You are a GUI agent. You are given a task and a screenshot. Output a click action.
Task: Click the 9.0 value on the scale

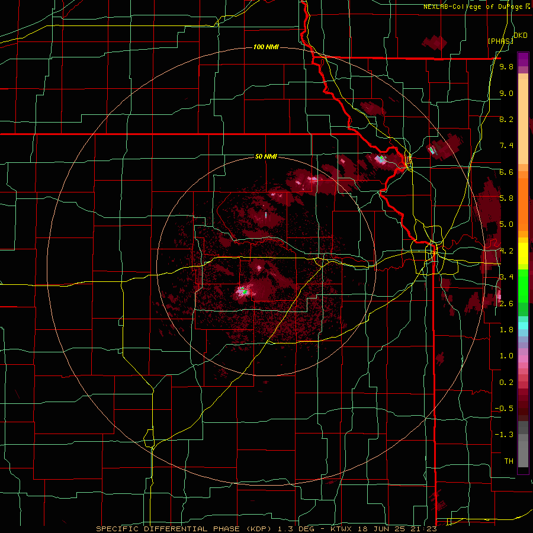(506, 94)
